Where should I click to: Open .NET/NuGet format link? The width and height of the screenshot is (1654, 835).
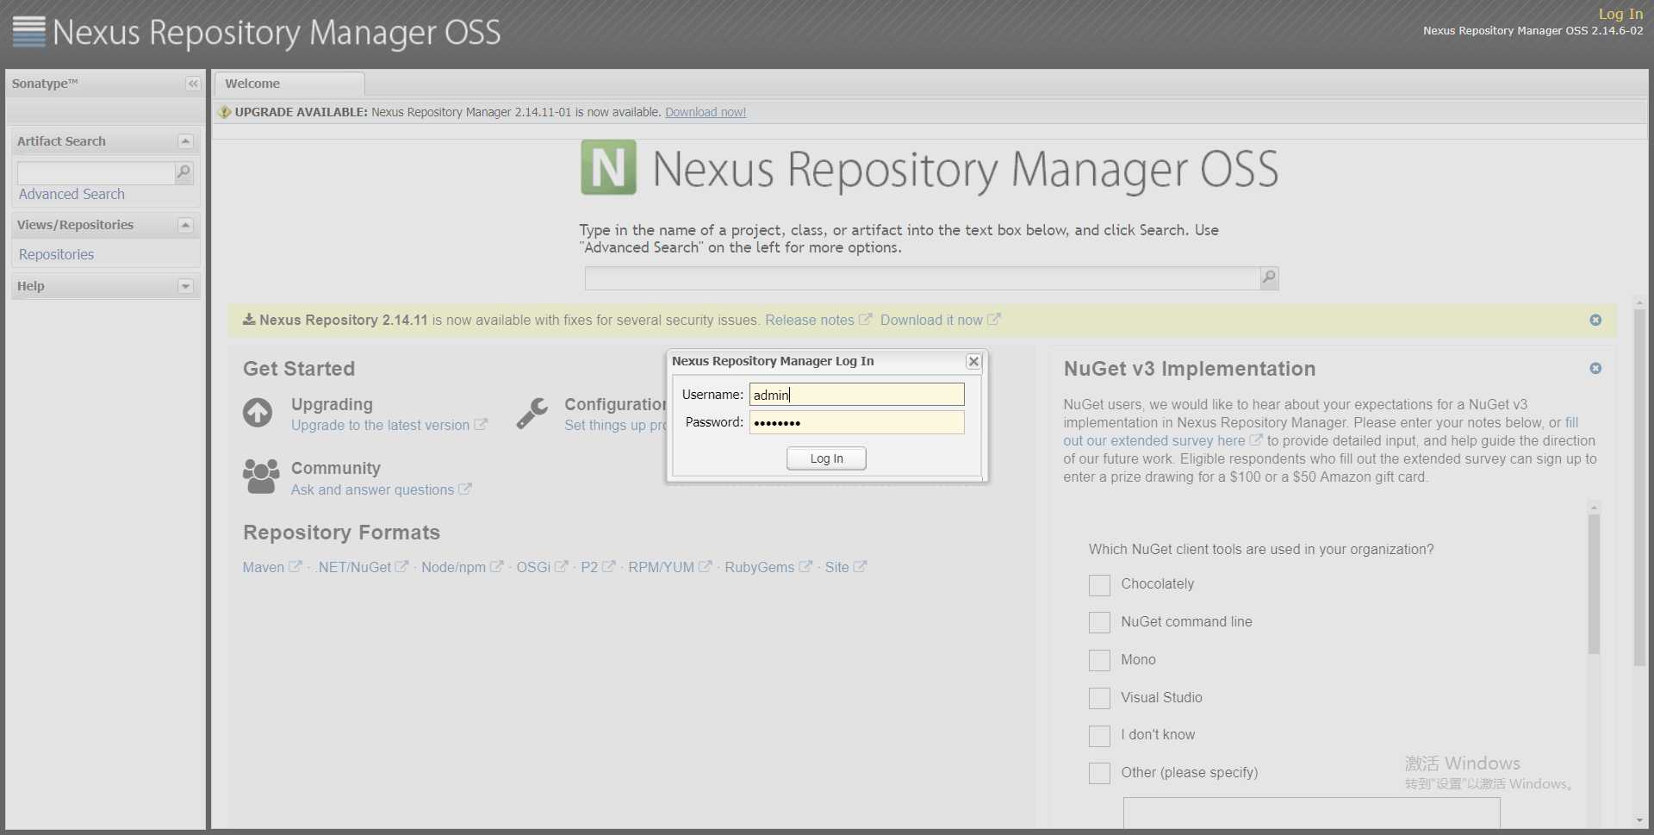[354, 567]
